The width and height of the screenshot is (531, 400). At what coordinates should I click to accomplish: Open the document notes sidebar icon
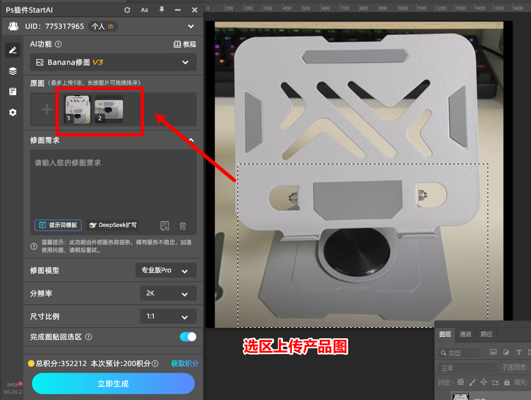coord(13,92)
